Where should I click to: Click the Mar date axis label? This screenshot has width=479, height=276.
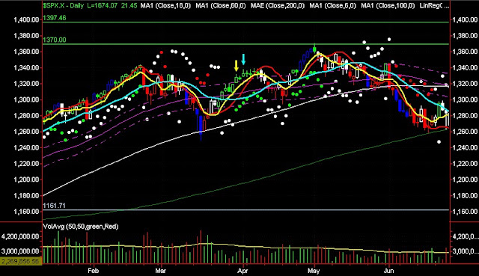point(160,271)
